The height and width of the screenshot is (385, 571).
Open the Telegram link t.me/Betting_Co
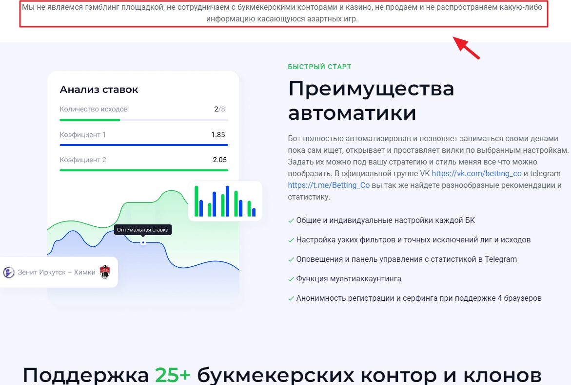pos(329,185)
